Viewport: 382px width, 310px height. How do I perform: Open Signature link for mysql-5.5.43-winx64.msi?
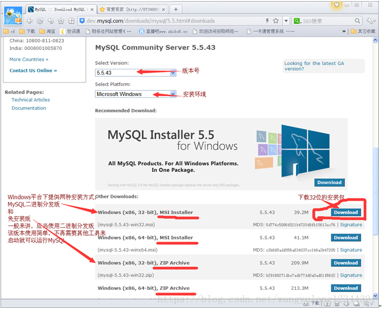tap(351, 250)
